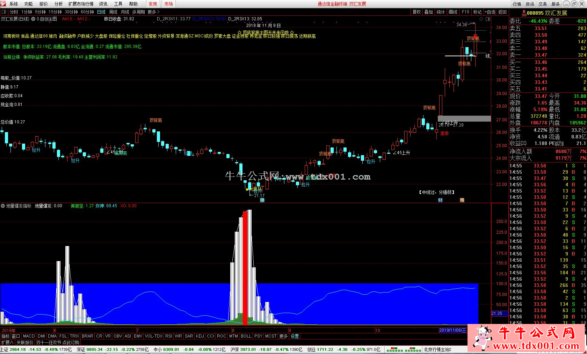Click the 返回 button
Image resolution: width=587 pixels, height=354 pixels.
pyautogui.click(x=502, y=12)
